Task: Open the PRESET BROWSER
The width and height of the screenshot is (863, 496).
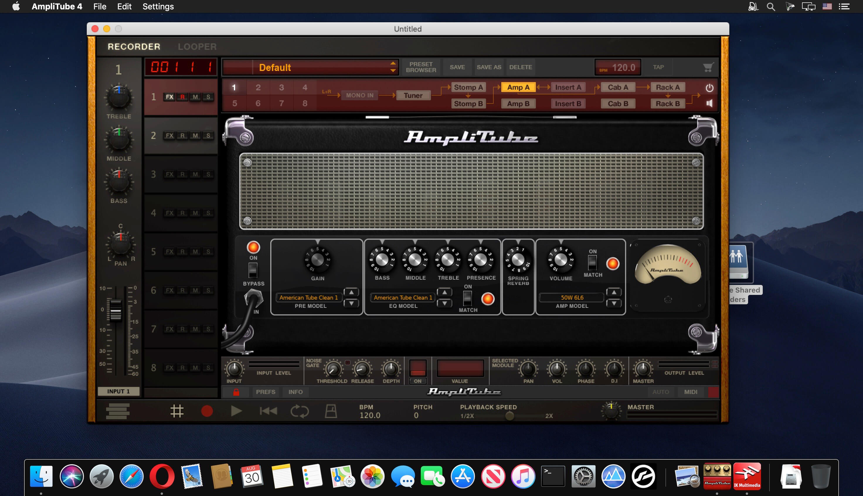Action: [x=421, y=67]
